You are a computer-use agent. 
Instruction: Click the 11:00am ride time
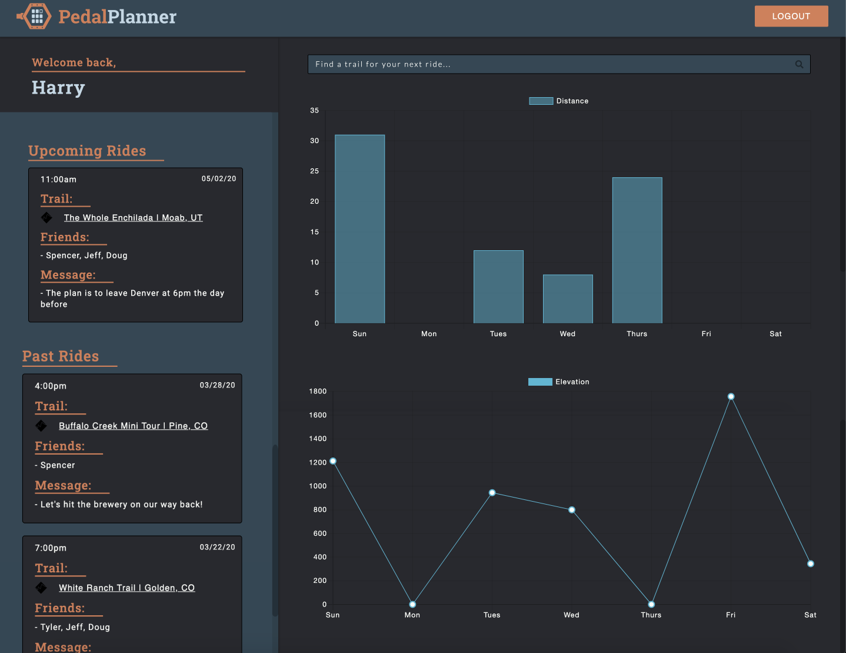tap(58, 180)
